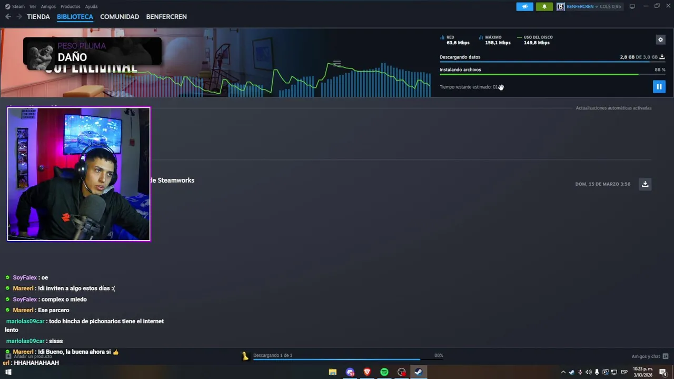
Task: Open the 'Descargando 1 de 1' downloads status
Action: 273,355
